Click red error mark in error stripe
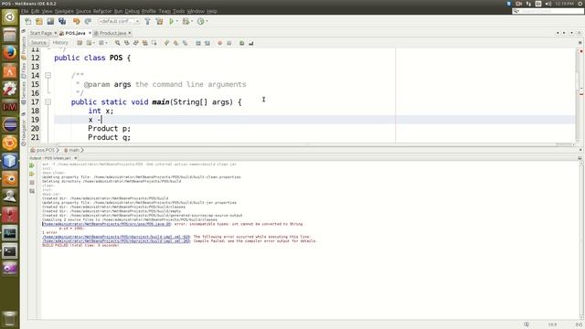This screenshot has width=585, height=329. [581, 94]
